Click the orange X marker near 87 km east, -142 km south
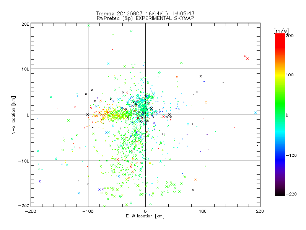The height and width of the screenshot is (230, 306). coord(195,180)
